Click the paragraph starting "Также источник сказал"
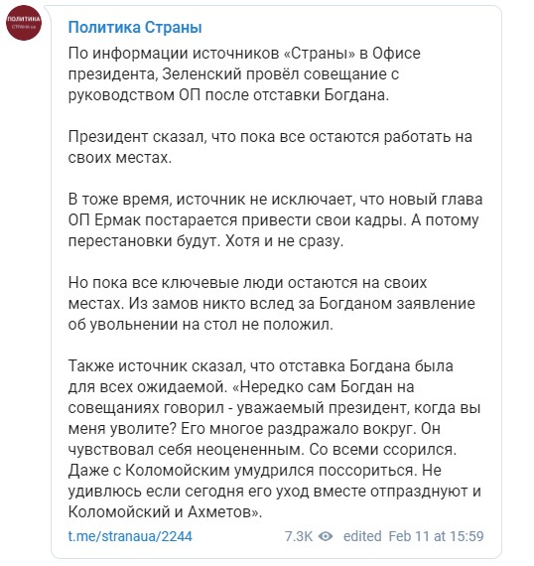Viewport: 534px width, 566px height. click(275, 439)
